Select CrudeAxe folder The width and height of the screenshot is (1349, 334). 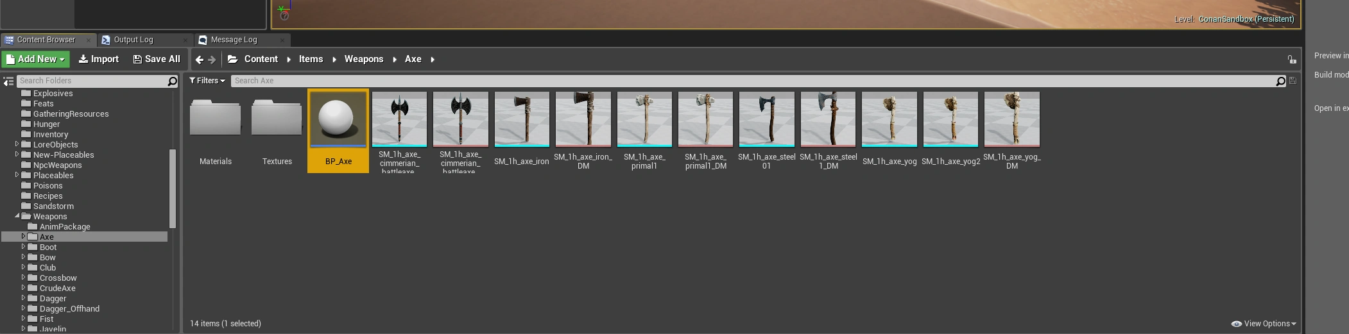pos(57,288)
